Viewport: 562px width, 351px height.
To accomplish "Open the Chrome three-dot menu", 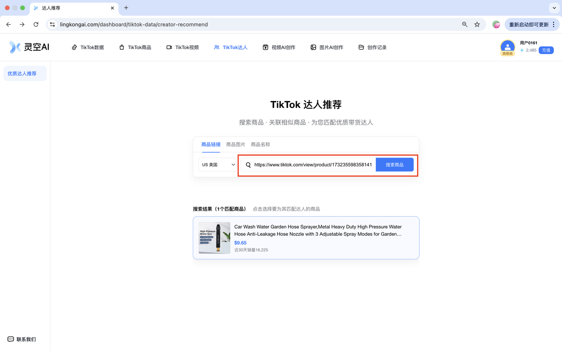I will 554,25.
